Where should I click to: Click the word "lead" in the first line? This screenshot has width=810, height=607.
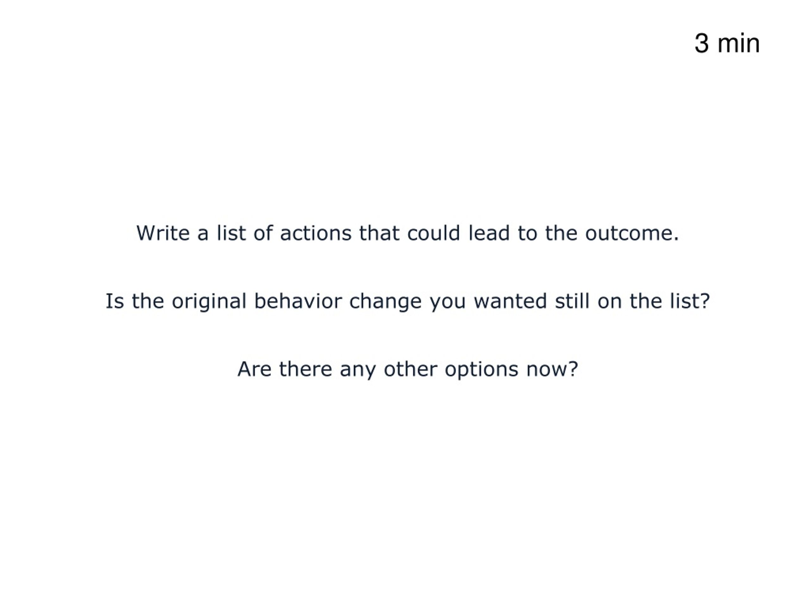[x=489, y=233]
